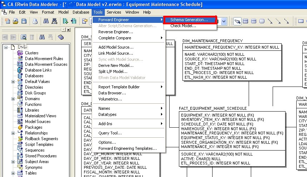Print the diagram with printer icon
The height and width of the screenshot is (177, 307).
coord(35,21)
